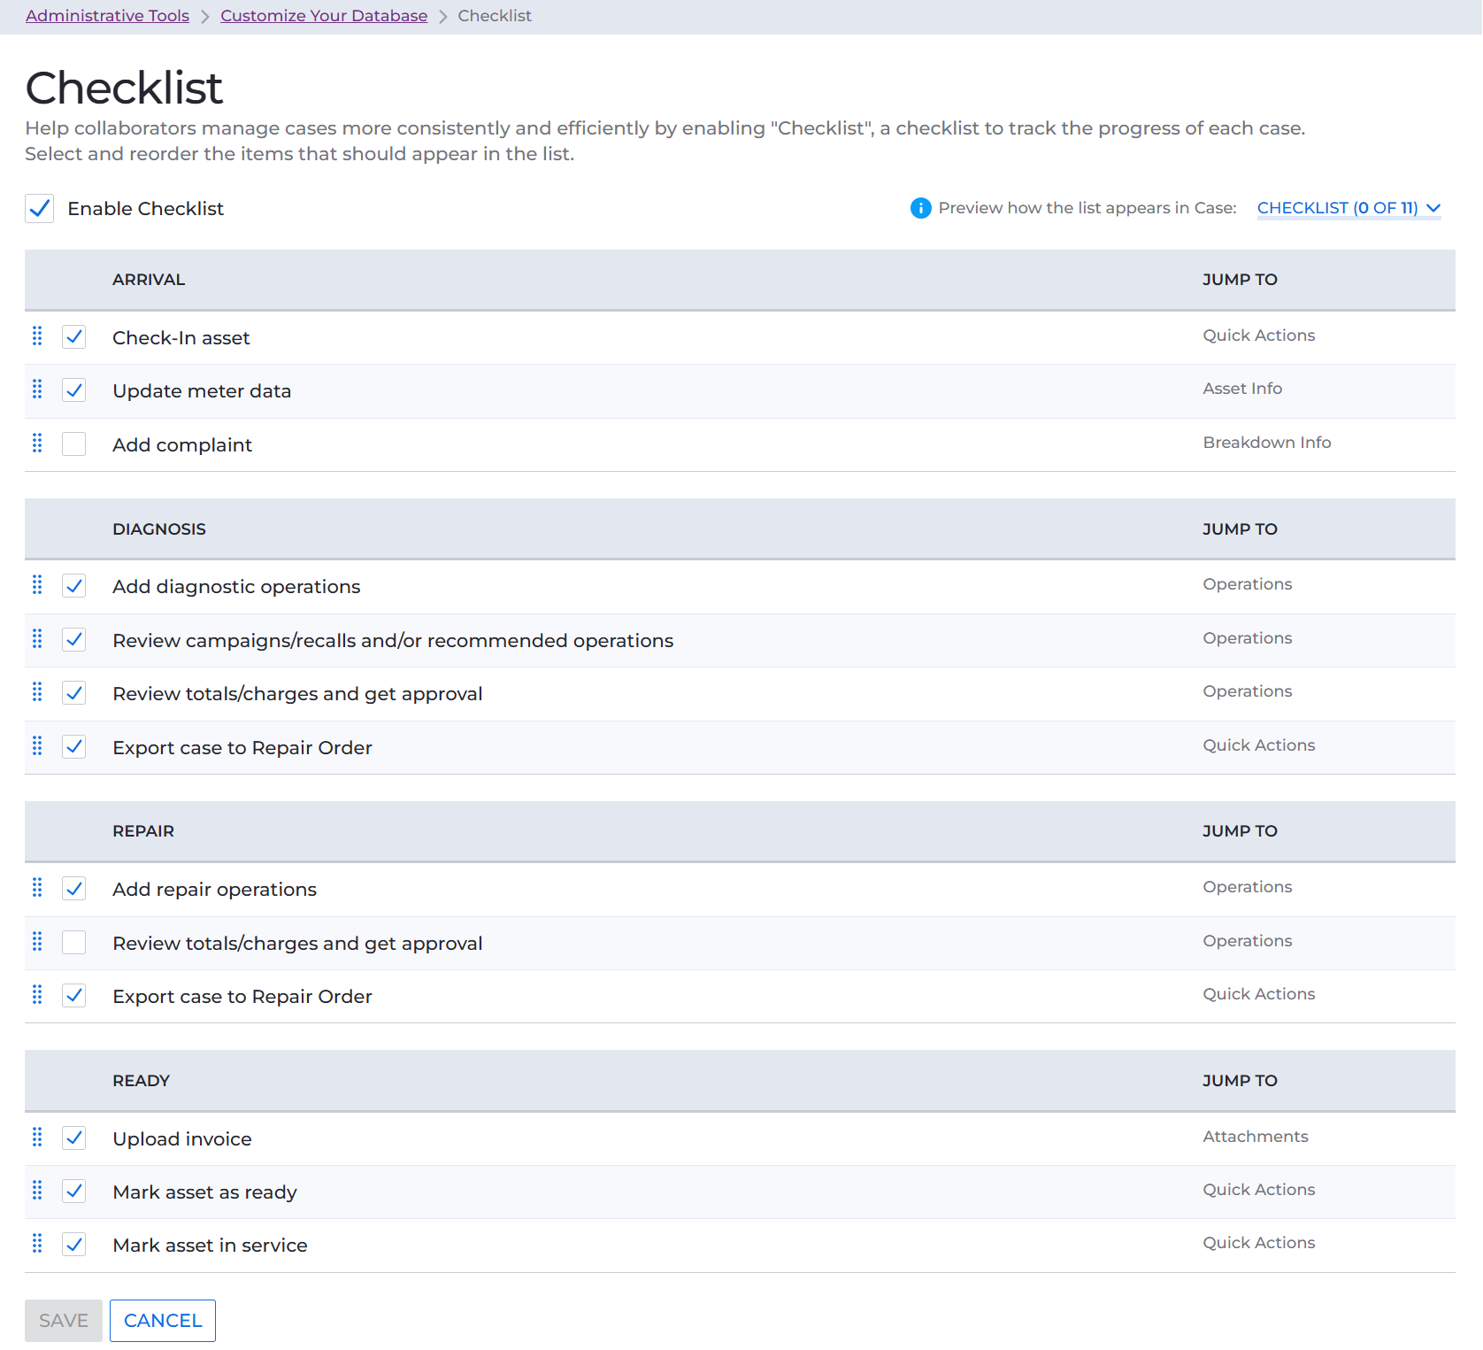The height and width of the screenshot is (1350, 1483).
Task: Expand the CHECKLIST (0 OF 11) preview dropdown
Action: pos(1348,208)
